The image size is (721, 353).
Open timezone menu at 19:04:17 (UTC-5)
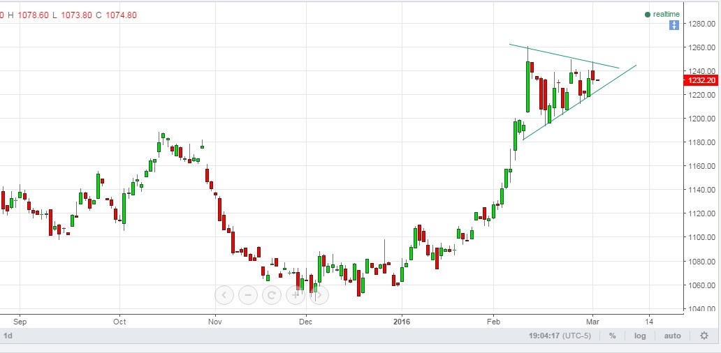(x=560, y=336)
